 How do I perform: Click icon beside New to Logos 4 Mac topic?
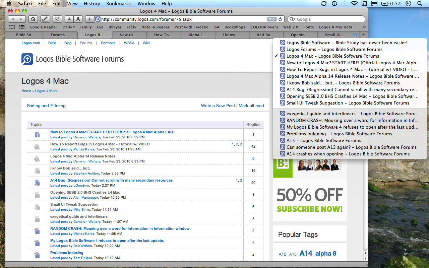(37, 135)
